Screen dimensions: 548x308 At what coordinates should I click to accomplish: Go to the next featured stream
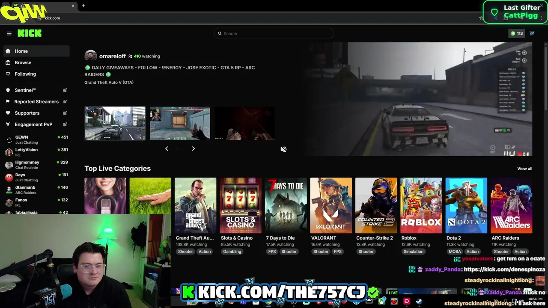point(193,148)
